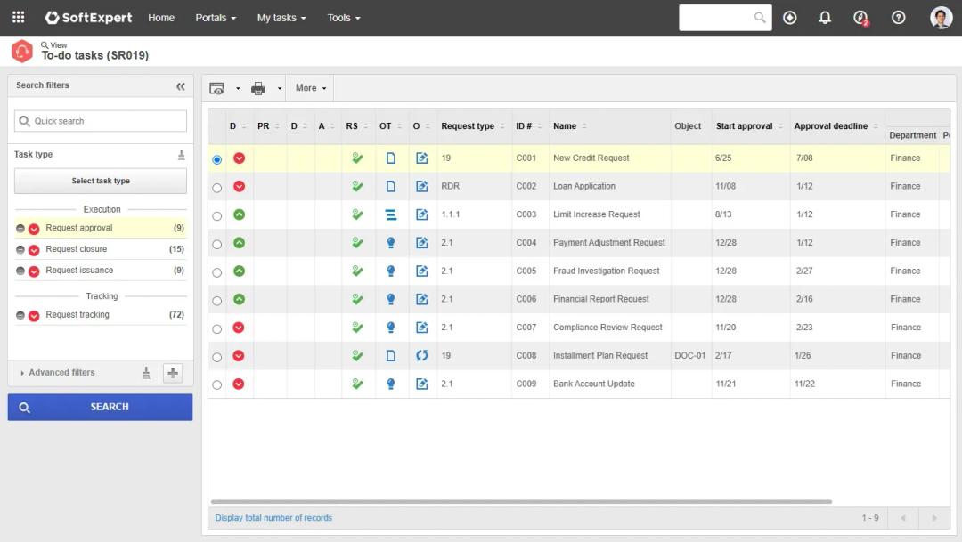This screenshot has width=962, height=542.
Task: Select radio button for Loan Application row
Action: pos(217,188)
